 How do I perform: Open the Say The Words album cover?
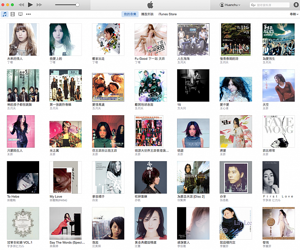click(65, 223)
